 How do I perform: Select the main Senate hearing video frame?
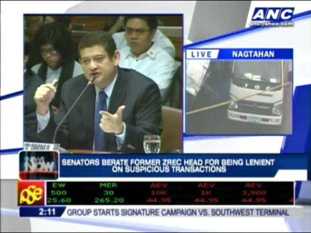[x=103, y=84]
